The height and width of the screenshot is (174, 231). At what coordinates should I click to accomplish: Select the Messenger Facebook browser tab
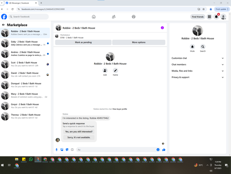point(21,3)
